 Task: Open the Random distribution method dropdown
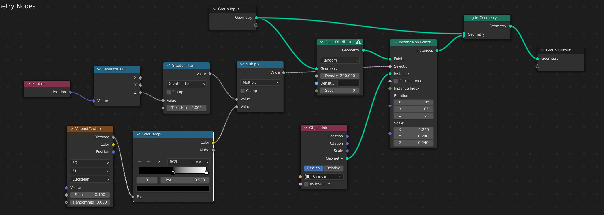340,60
